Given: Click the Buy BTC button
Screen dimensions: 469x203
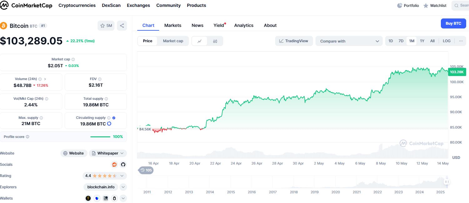Looking at the screenshot, I should (x=453, y=23).
